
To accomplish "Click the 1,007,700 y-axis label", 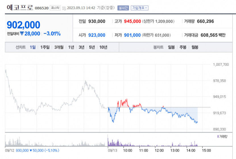I will (x=221, y=65).
